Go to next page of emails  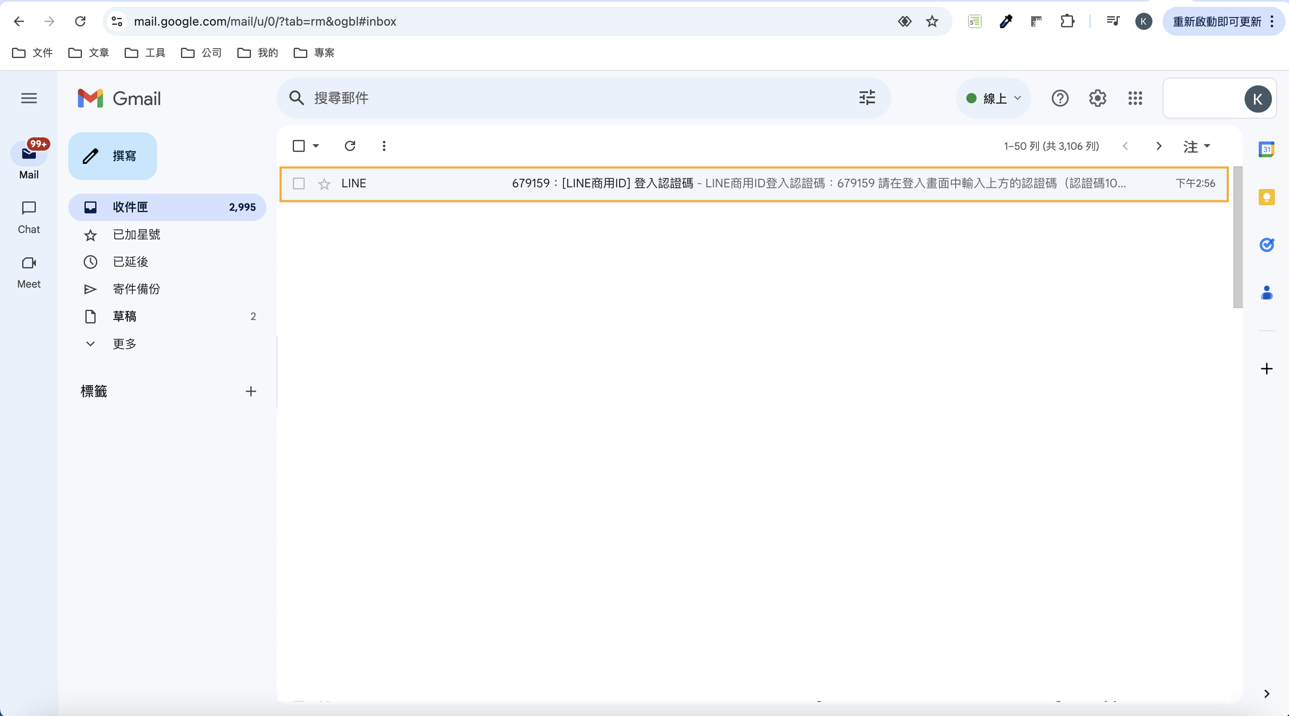(1159, 146)
